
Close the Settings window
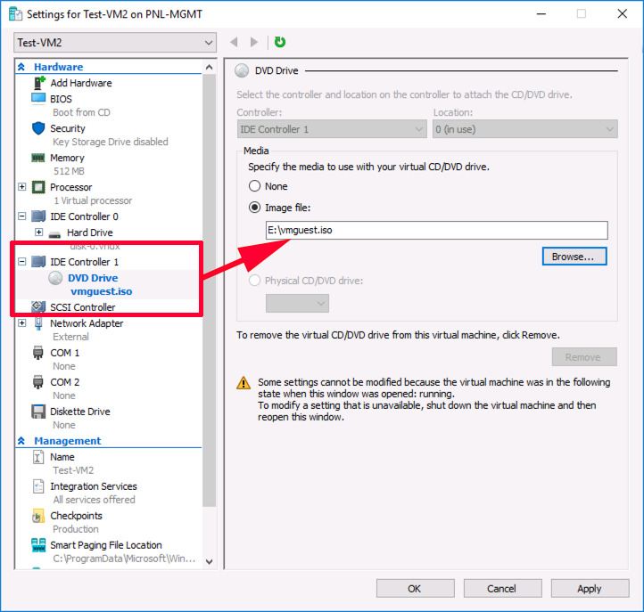[x=623, y=14]
